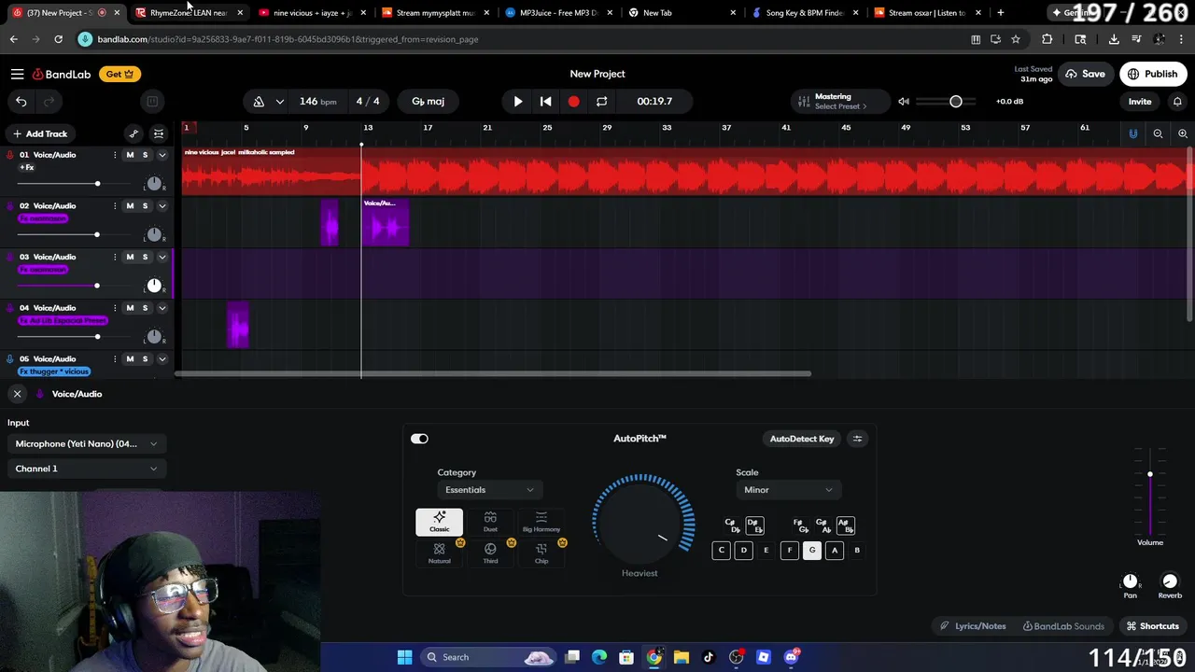Select the Duet AutoPitch preset
Screen dimensions: 1195x672
point(490,523)
